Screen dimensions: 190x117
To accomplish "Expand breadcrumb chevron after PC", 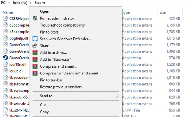I will click(x=9, y=3).
